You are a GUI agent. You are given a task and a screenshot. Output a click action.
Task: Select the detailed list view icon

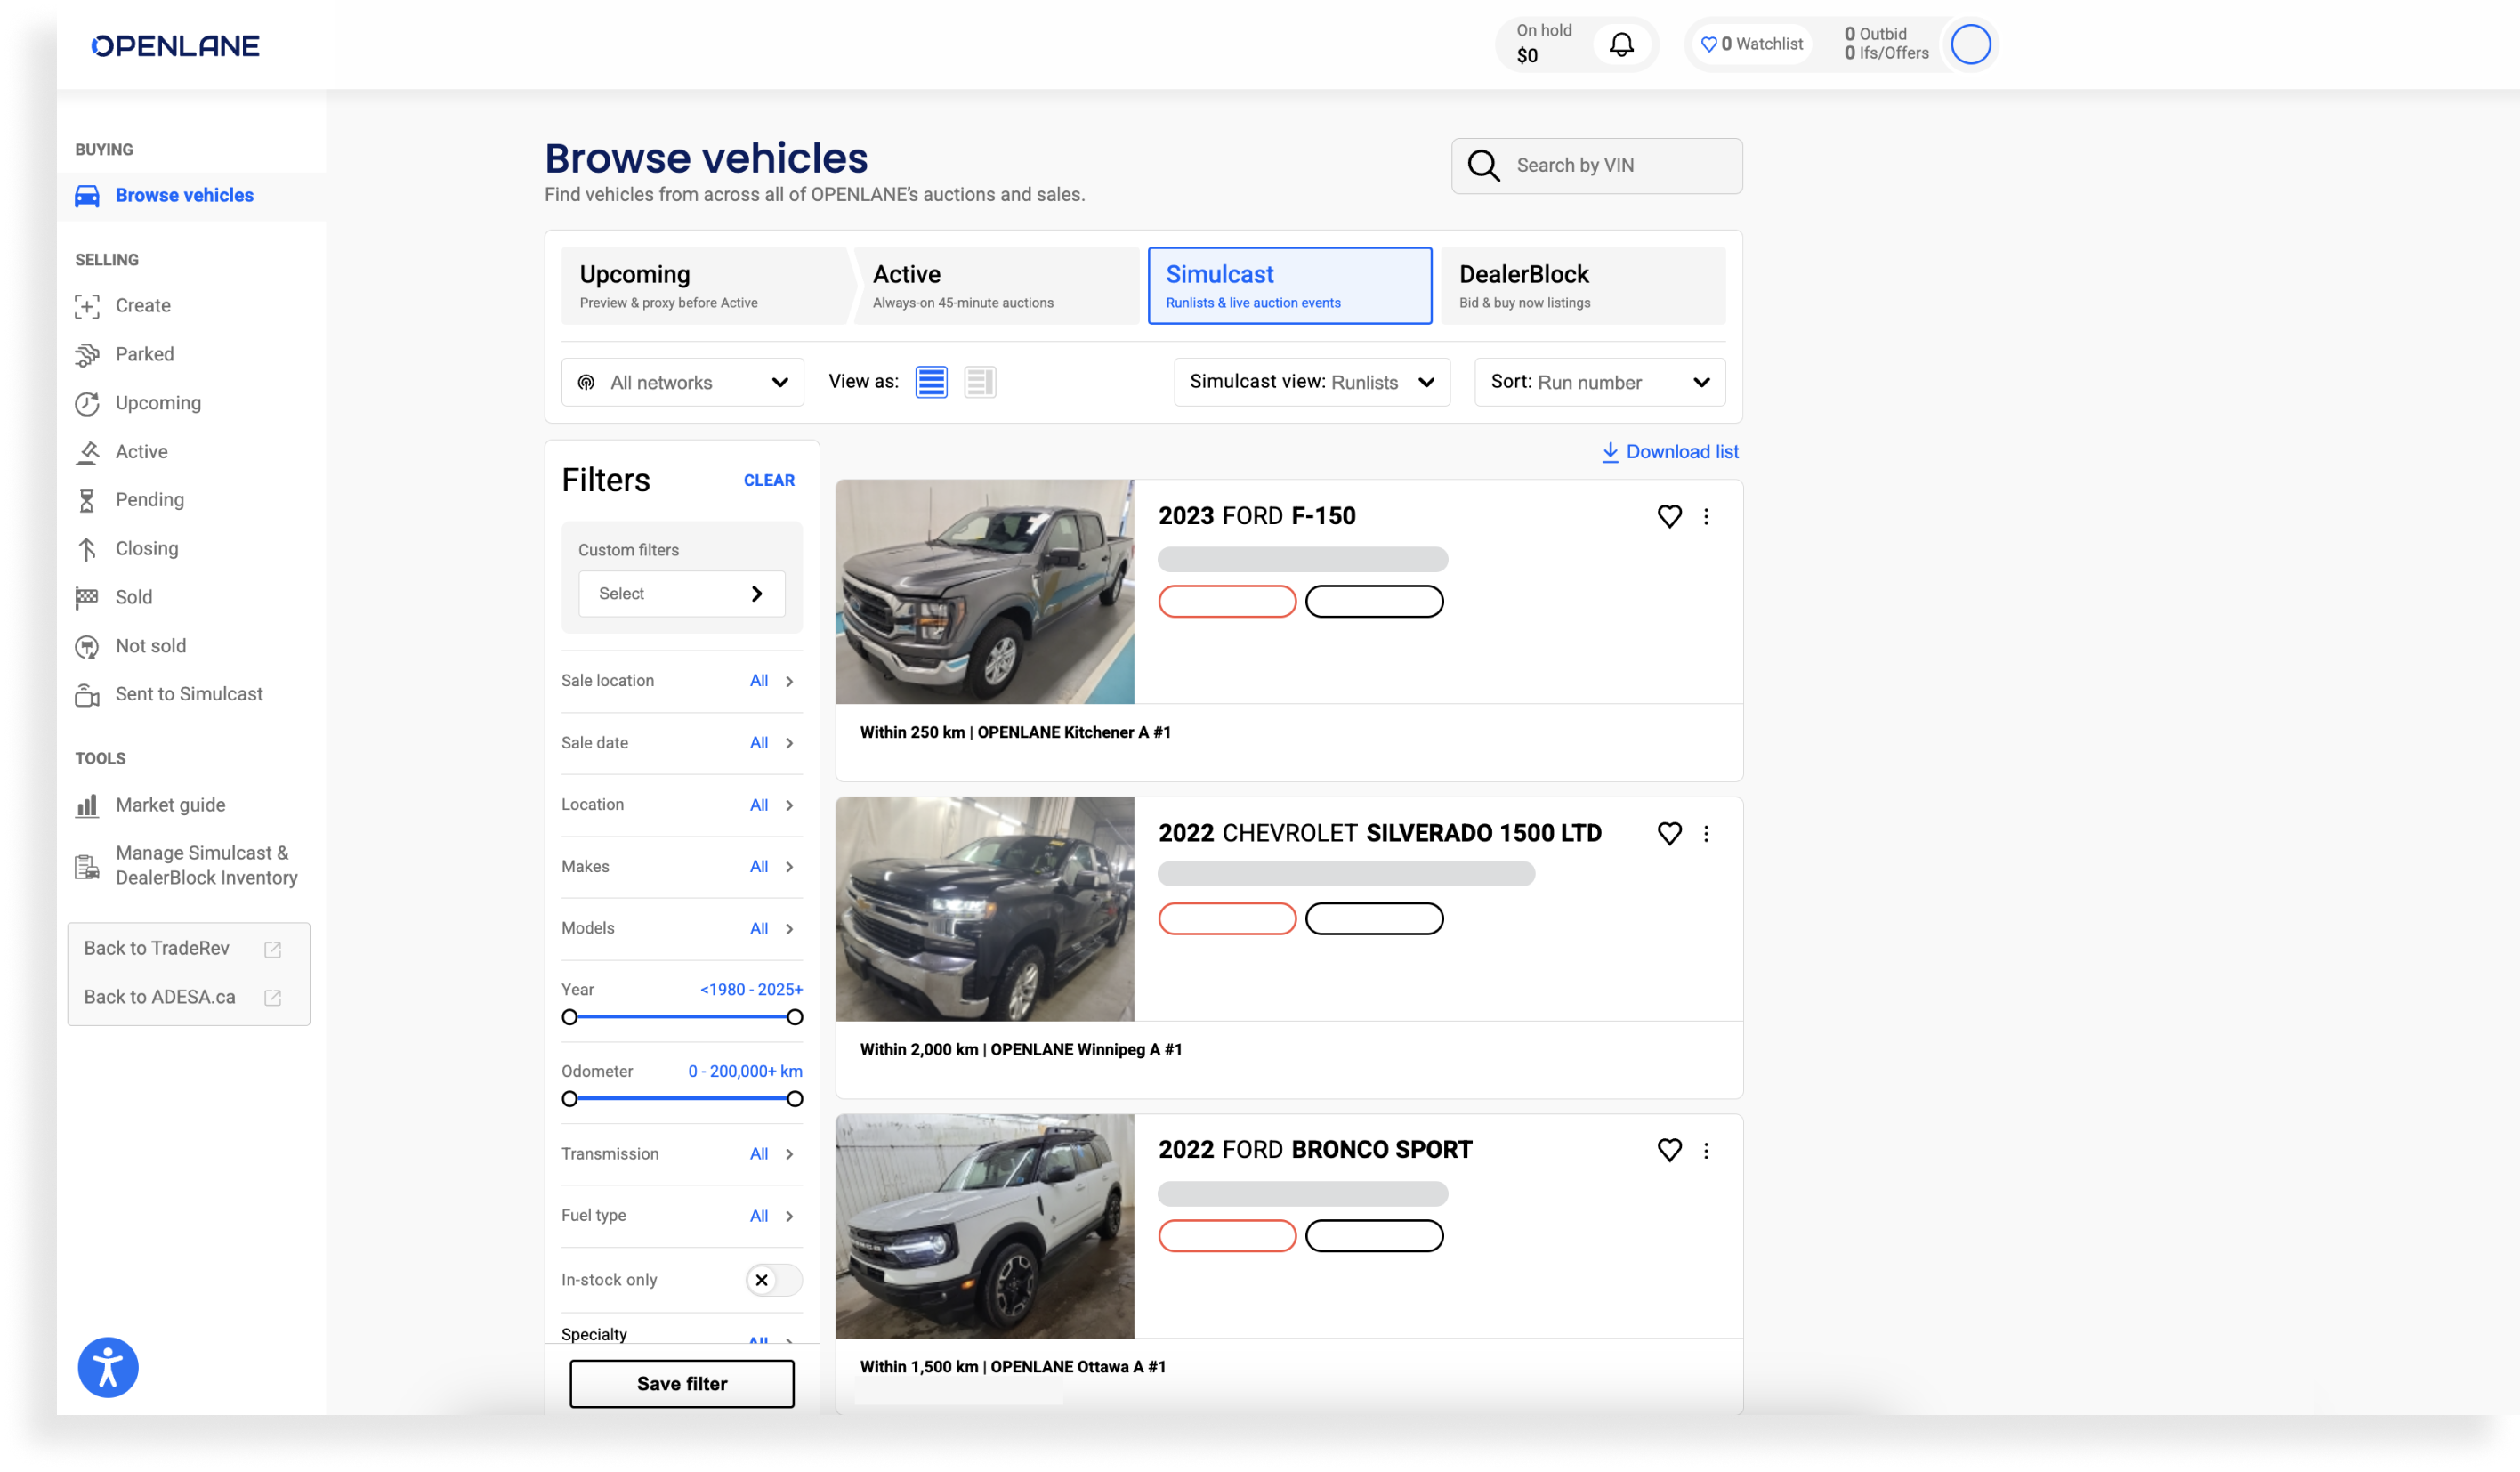click(x=931, y=382)
